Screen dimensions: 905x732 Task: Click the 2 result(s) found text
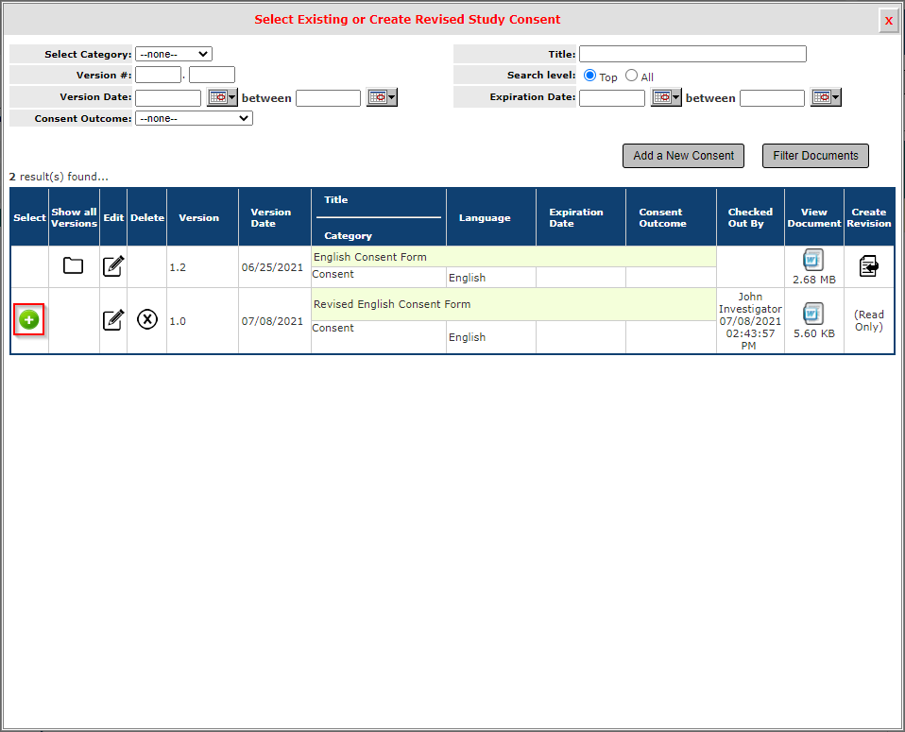tap(59, 177)
